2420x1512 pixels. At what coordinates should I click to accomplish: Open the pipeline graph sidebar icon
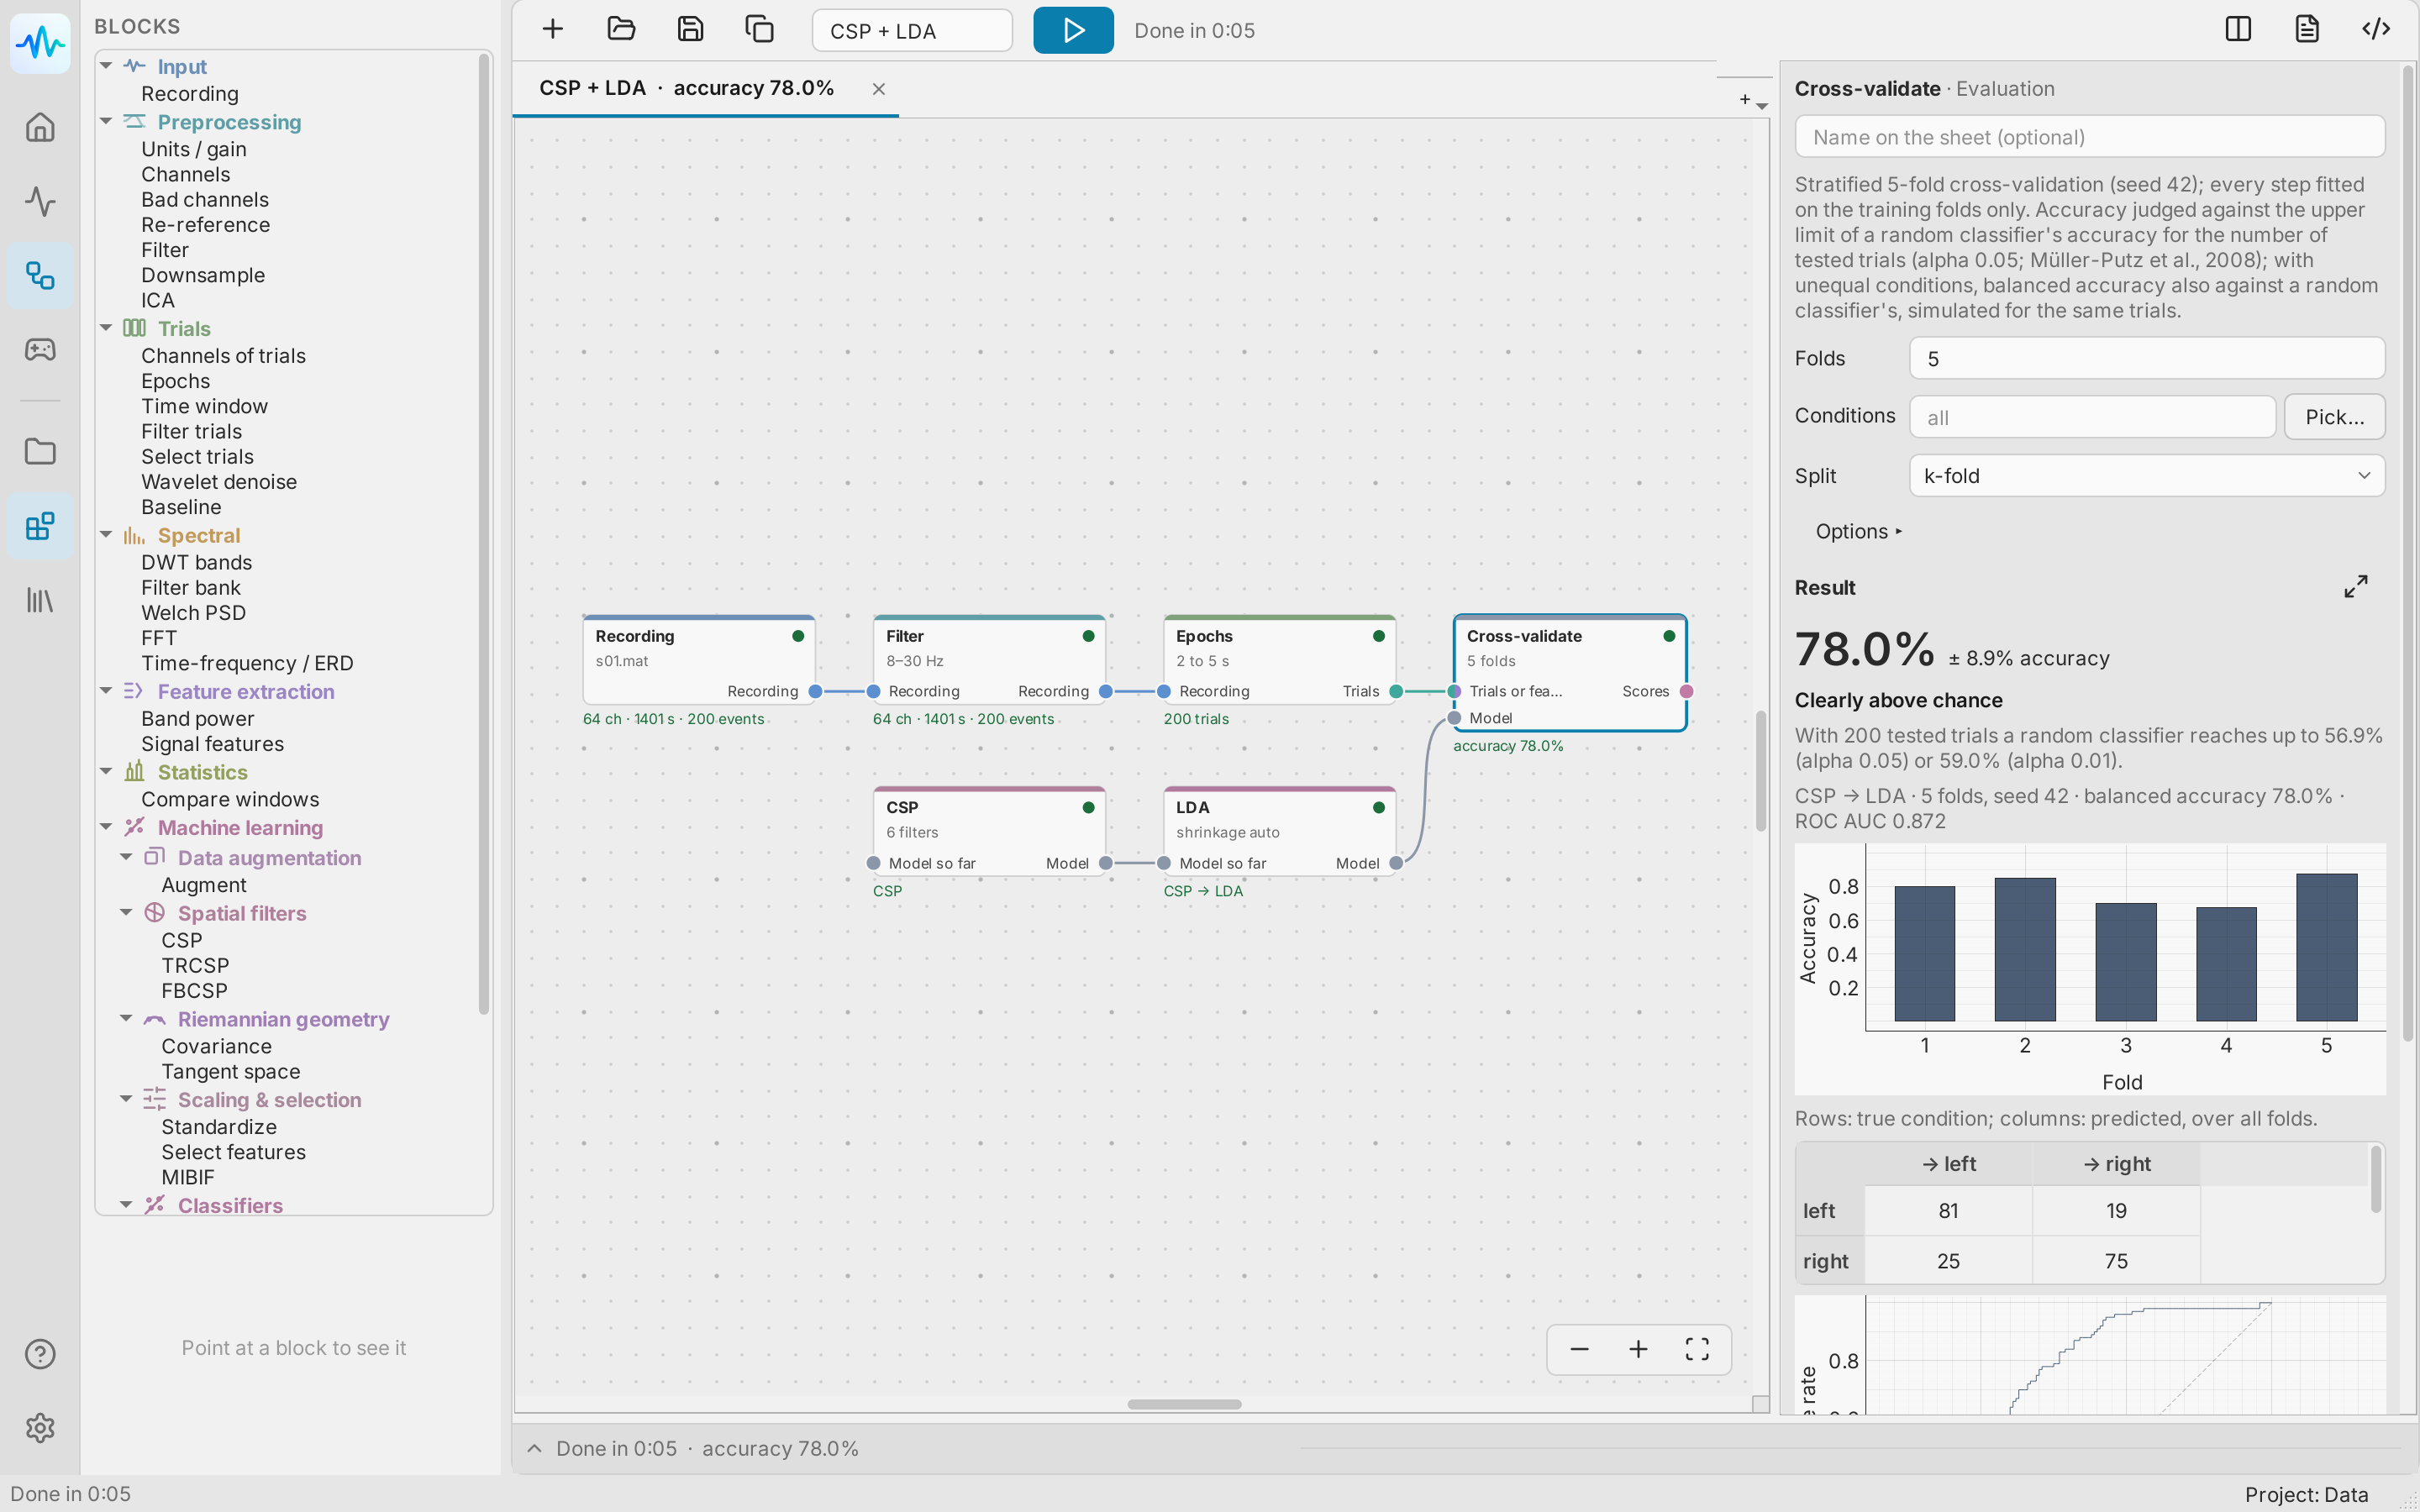(40, 275)
